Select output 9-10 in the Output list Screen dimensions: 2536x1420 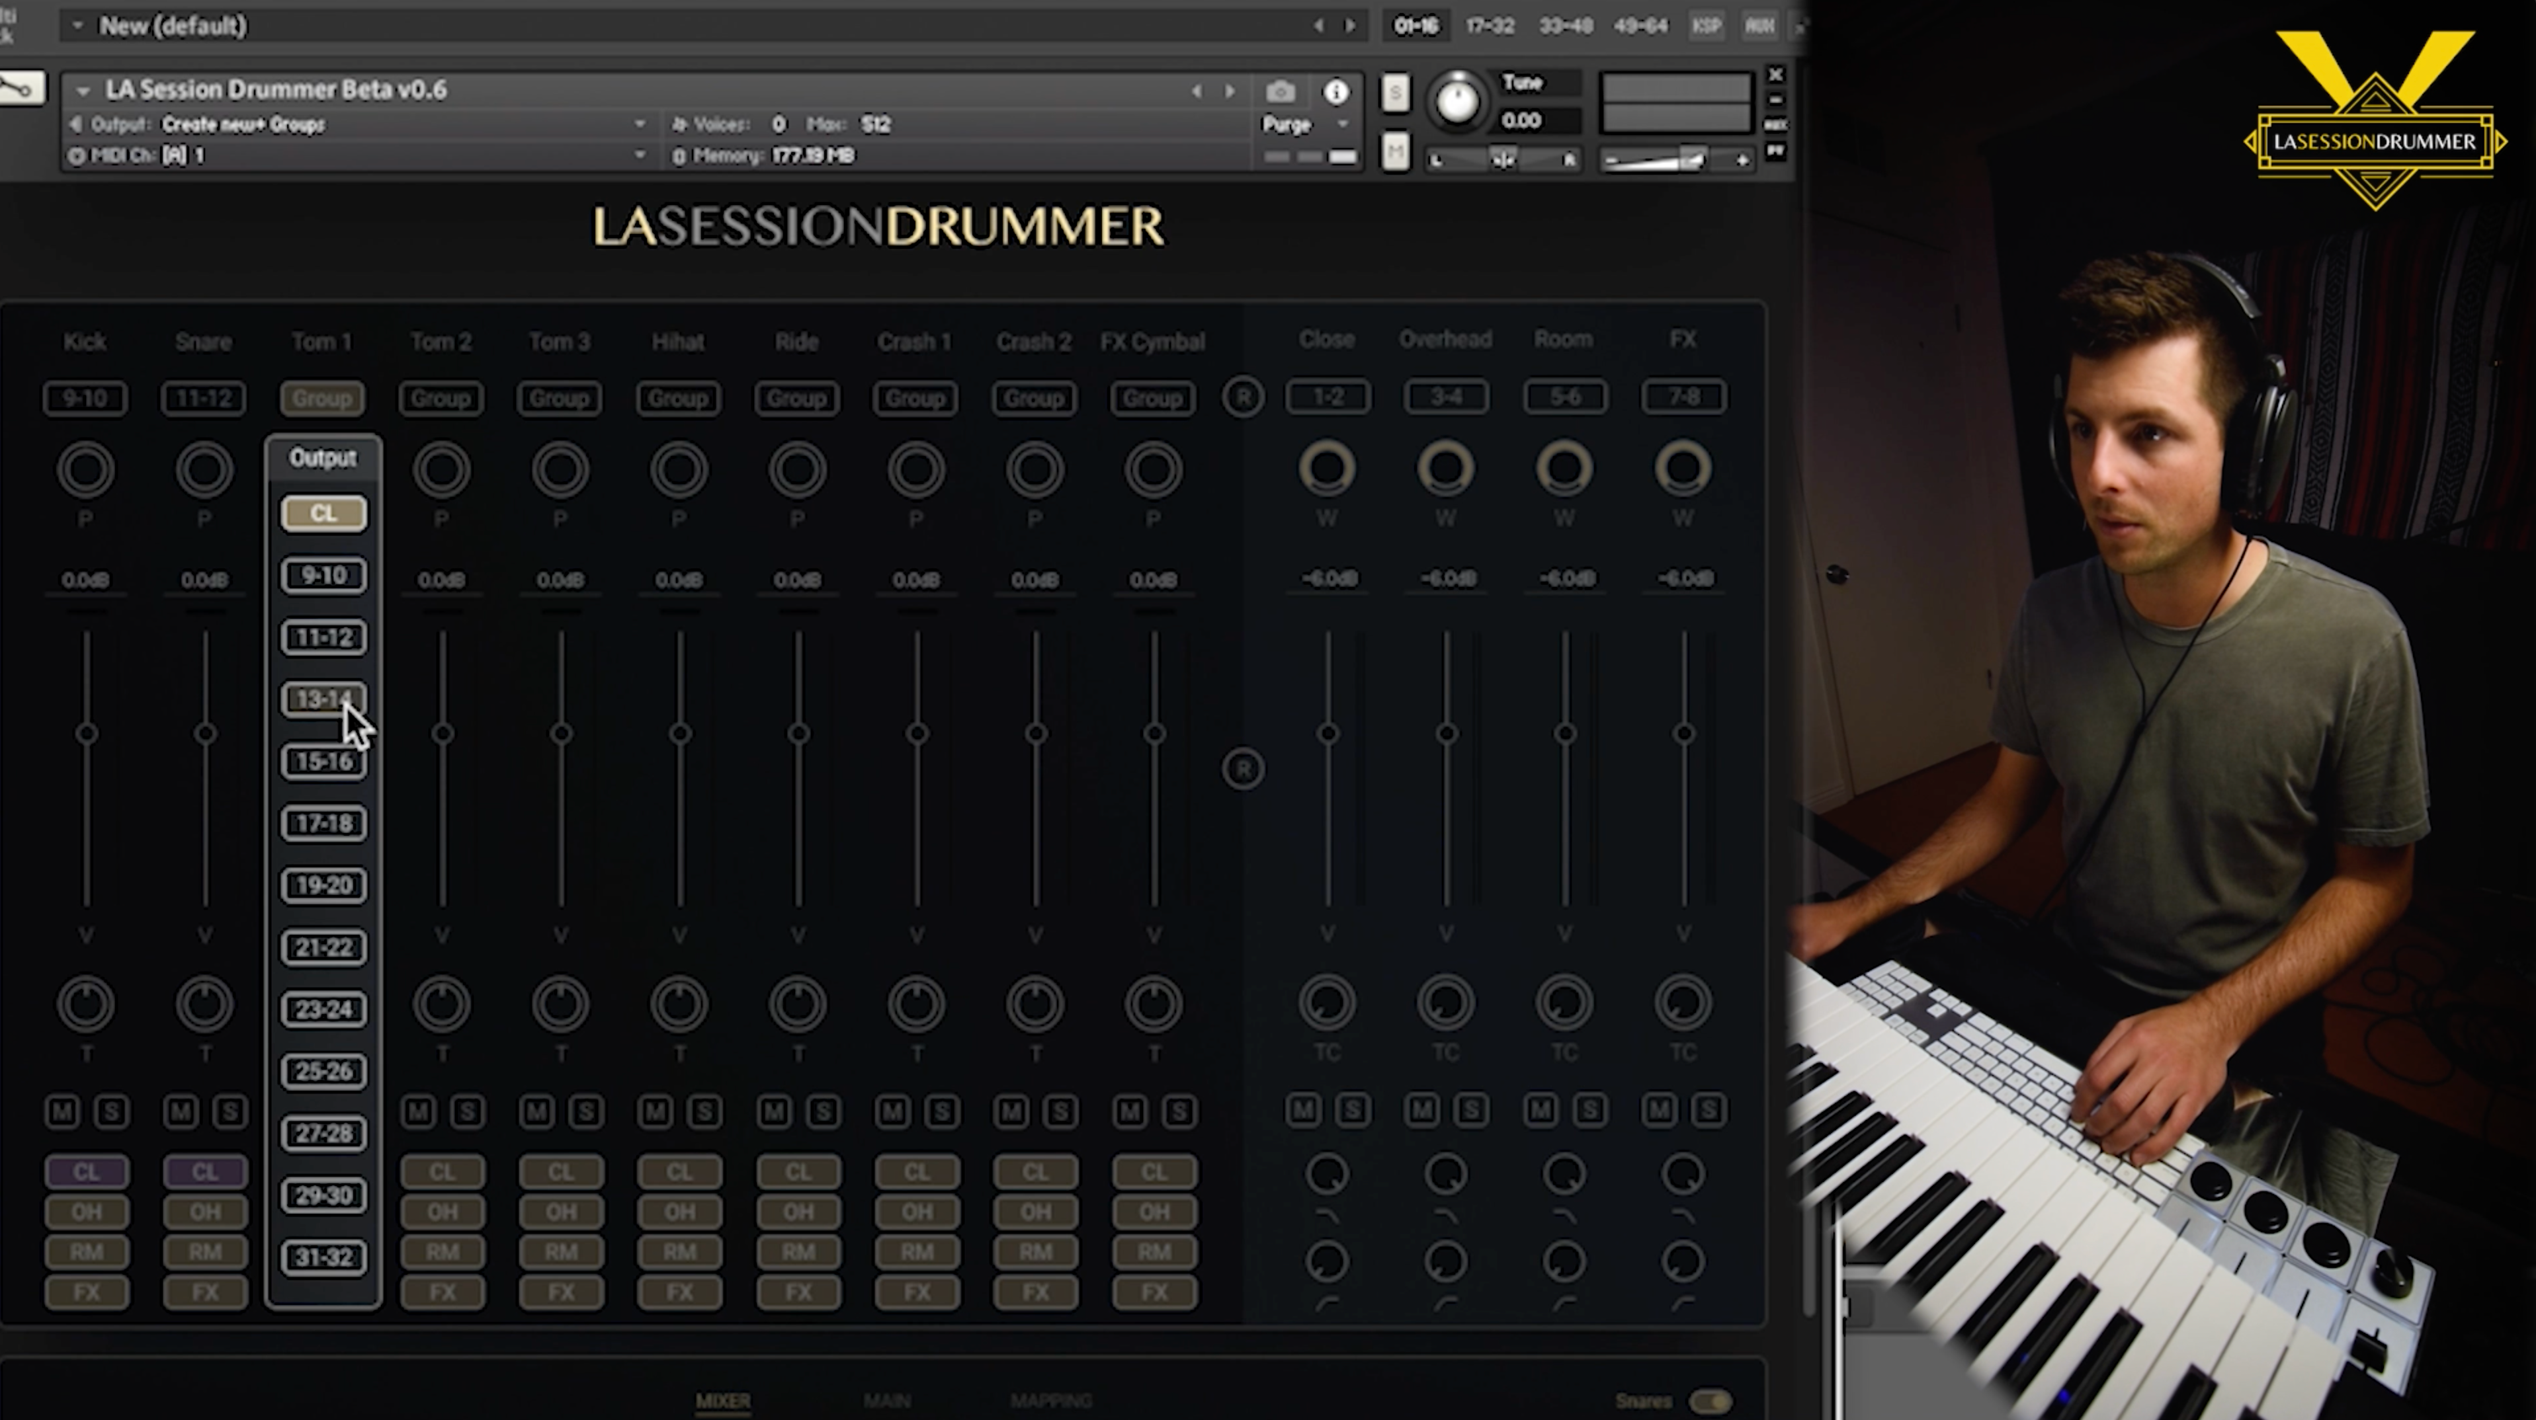(x=324, y=576)
